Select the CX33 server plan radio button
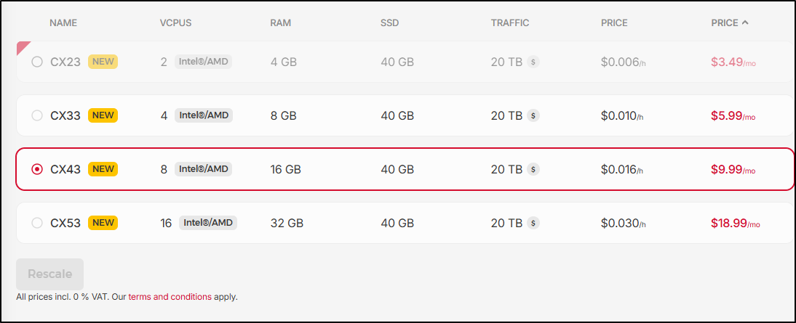The width and height of the screenshot is (796, 323). [x=37, y=115]
